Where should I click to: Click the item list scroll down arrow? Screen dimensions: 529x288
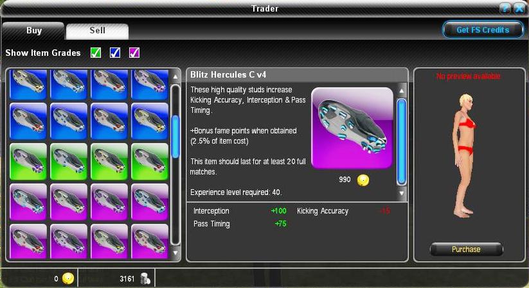pyautogui.click(x=175, y=253)
